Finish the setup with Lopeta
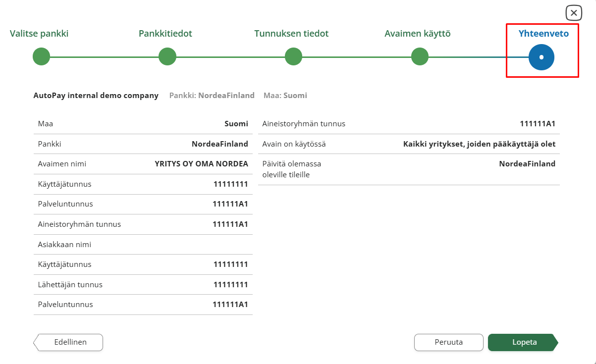 click(x=524, y=342)
